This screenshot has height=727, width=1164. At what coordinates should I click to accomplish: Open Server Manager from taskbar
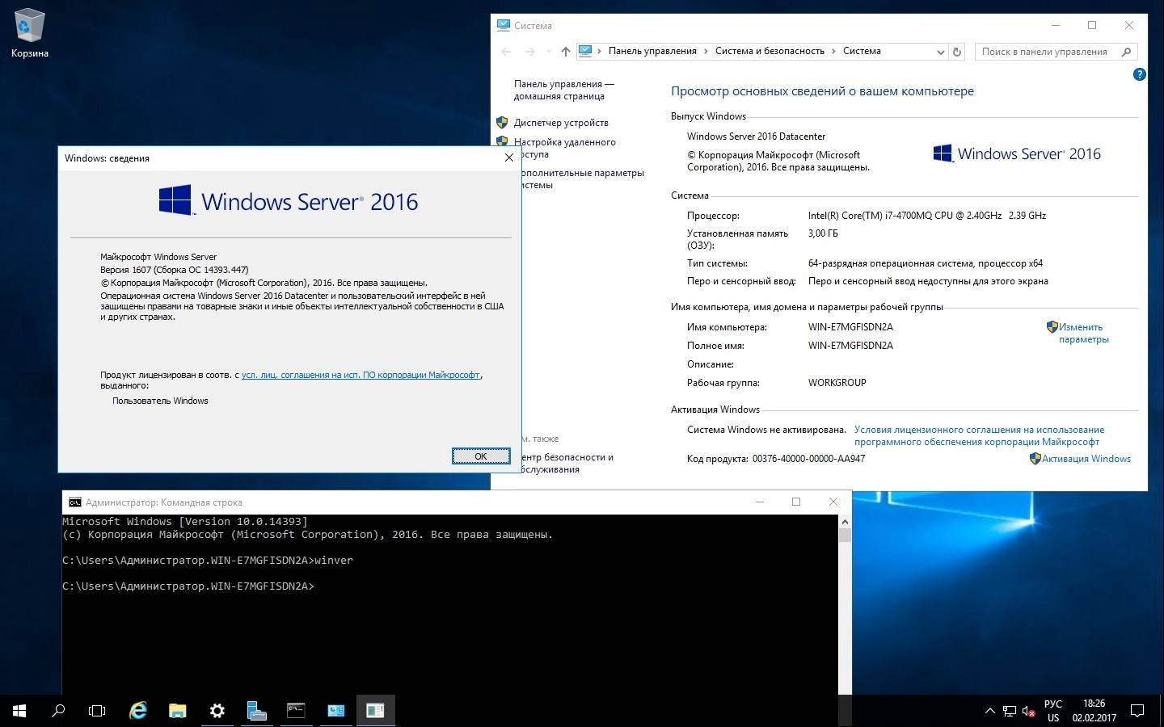(x=256, y=711)
